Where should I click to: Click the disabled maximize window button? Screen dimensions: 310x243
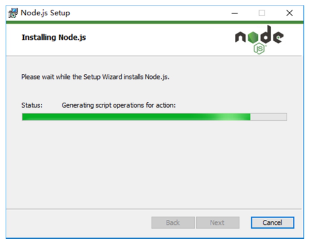point(262,13)
